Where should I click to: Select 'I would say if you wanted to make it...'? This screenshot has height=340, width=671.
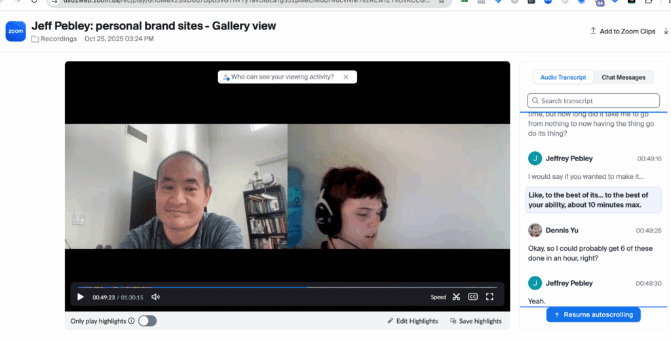586,177
